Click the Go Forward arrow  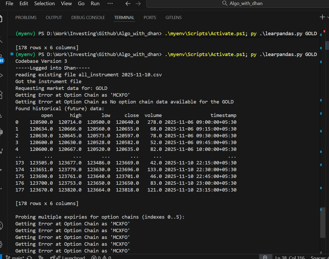click(x=138, y=4)
